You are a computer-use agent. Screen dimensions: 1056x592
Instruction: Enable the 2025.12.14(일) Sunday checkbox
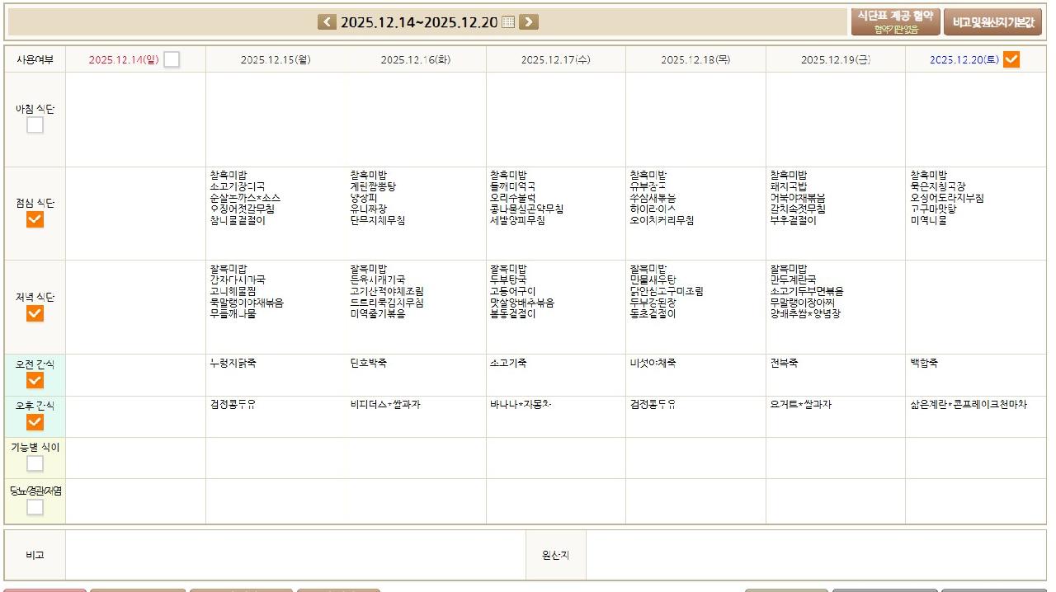[172, 59]
